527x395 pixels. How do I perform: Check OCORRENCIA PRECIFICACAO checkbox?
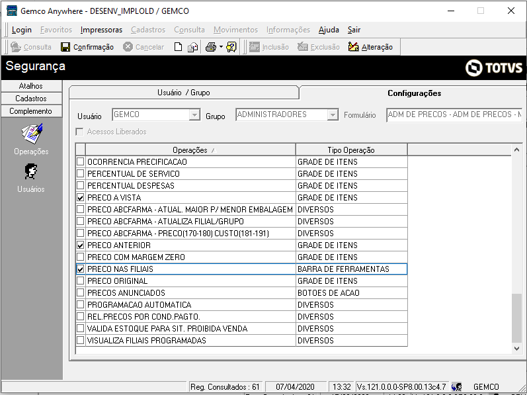(80, 161)
